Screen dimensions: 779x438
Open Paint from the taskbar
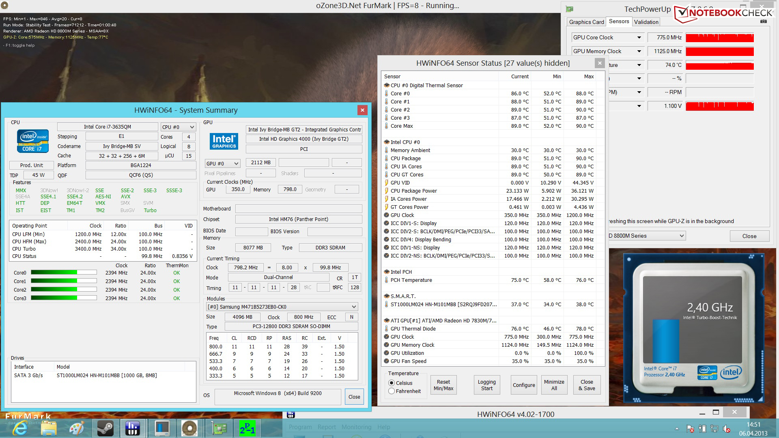click(76, 428)
